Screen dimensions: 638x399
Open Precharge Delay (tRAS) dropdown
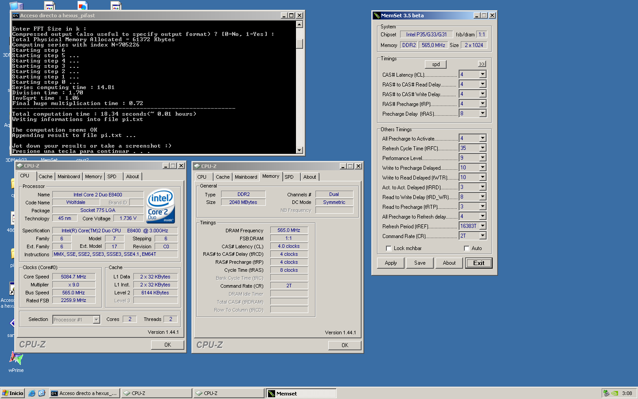click(x=482, y=113)
